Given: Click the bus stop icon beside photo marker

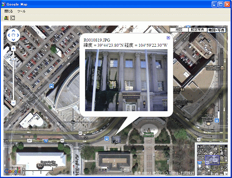Looking at the screenshot, I should 107,139.
